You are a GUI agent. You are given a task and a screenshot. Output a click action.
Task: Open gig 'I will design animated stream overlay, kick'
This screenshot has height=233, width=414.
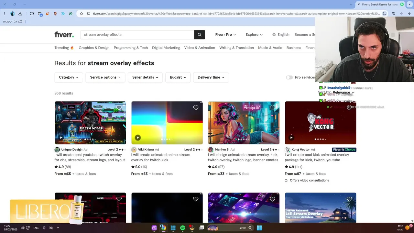click(x=243, y=157)
